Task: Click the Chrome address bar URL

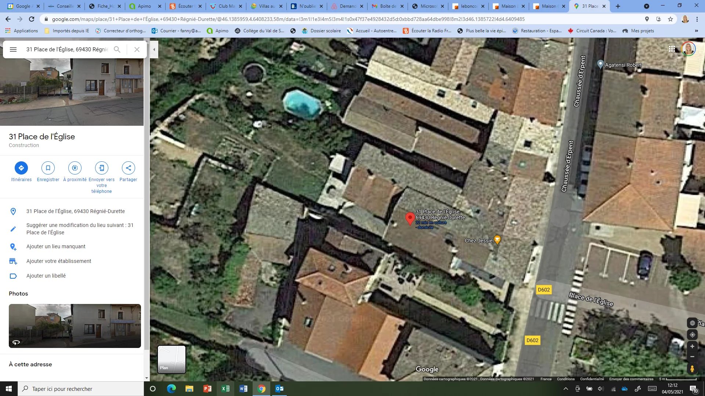Action: pos(288,19)
